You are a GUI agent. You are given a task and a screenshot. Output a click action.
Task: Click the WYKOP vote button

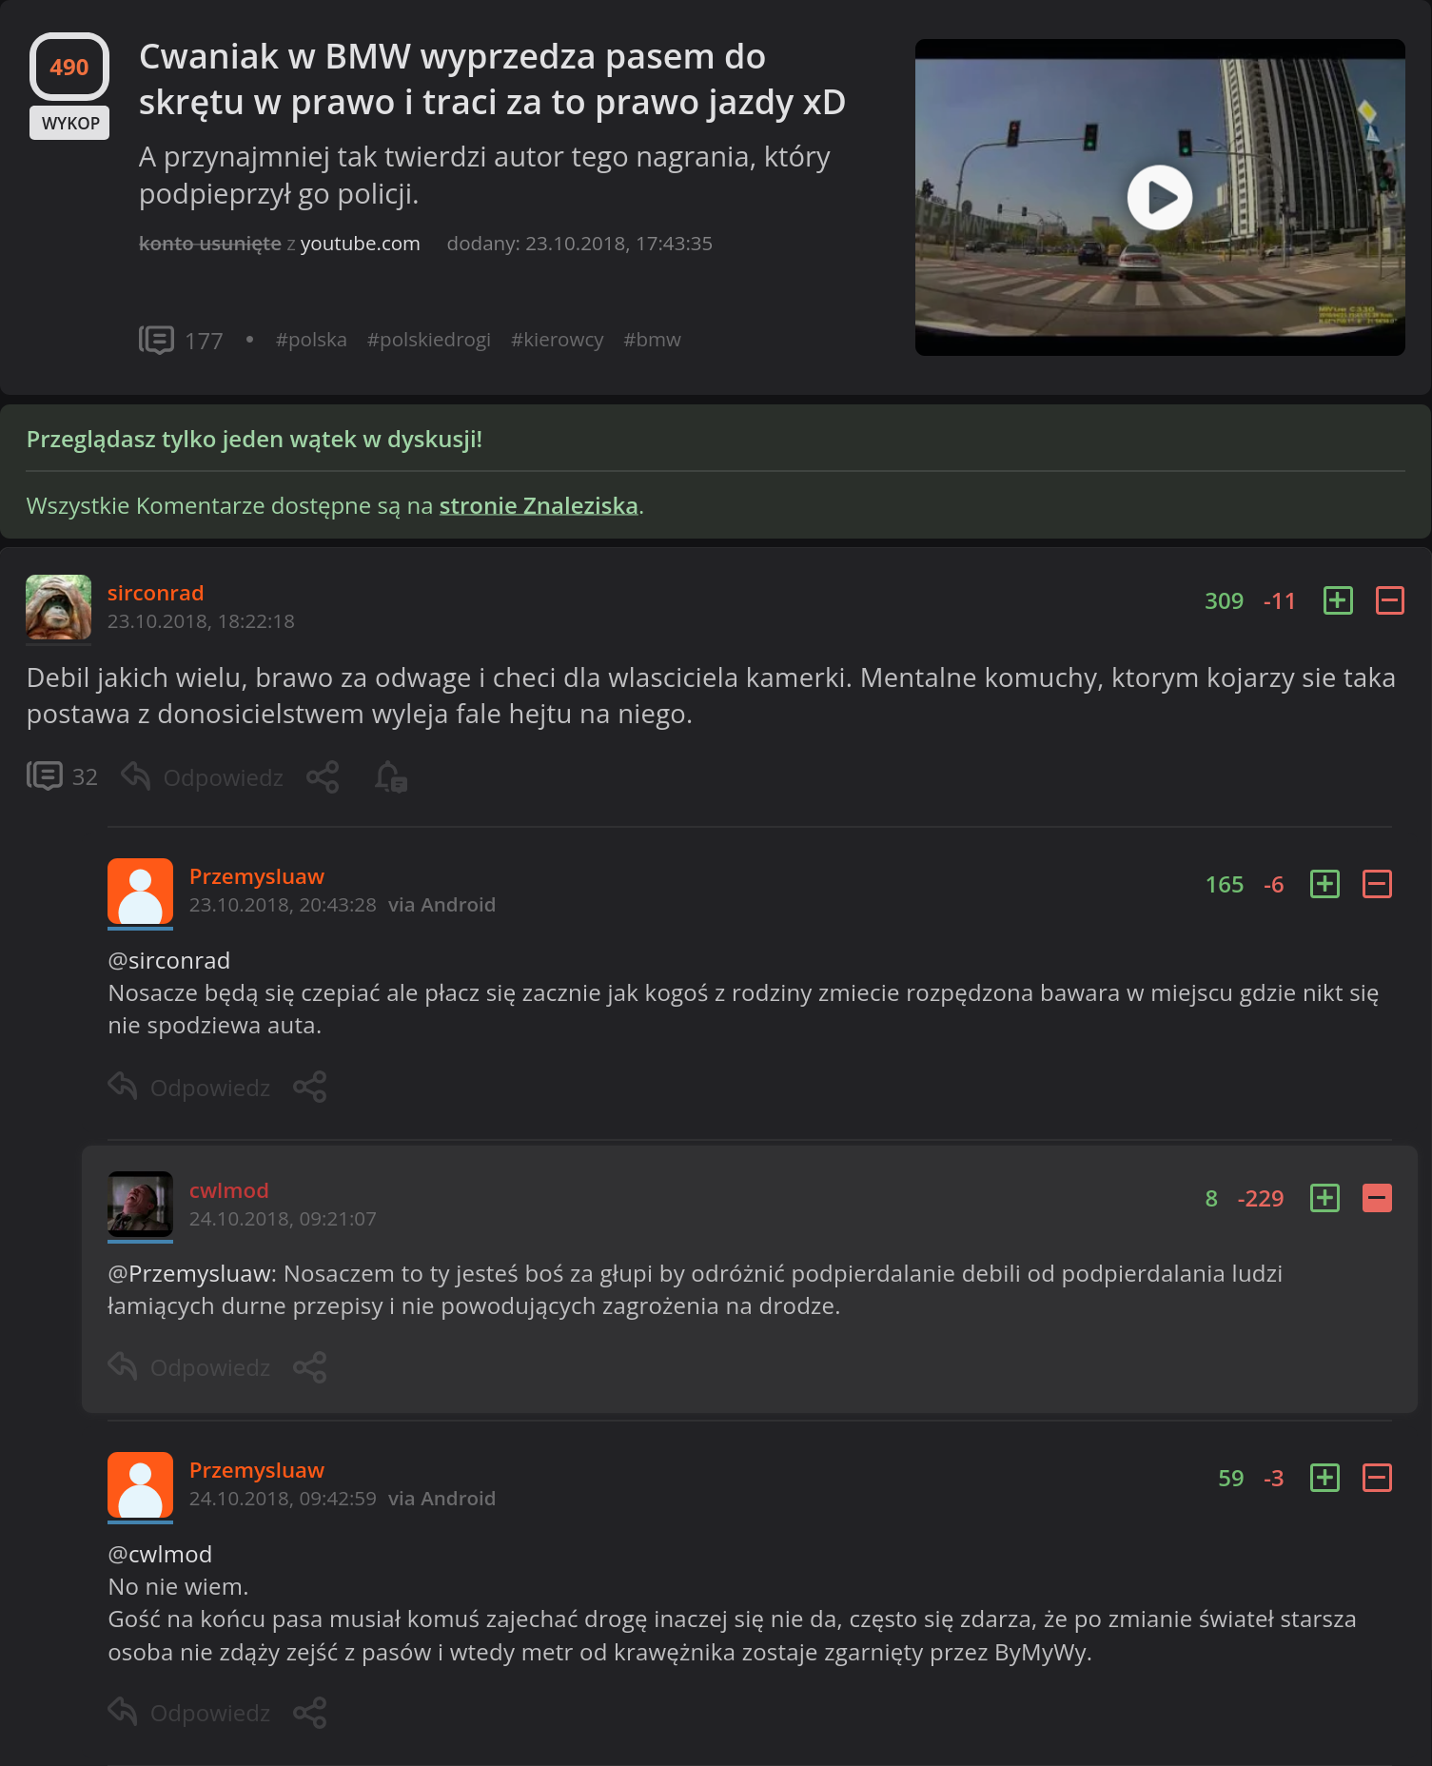pyautogui.click(x=69, y=123)
